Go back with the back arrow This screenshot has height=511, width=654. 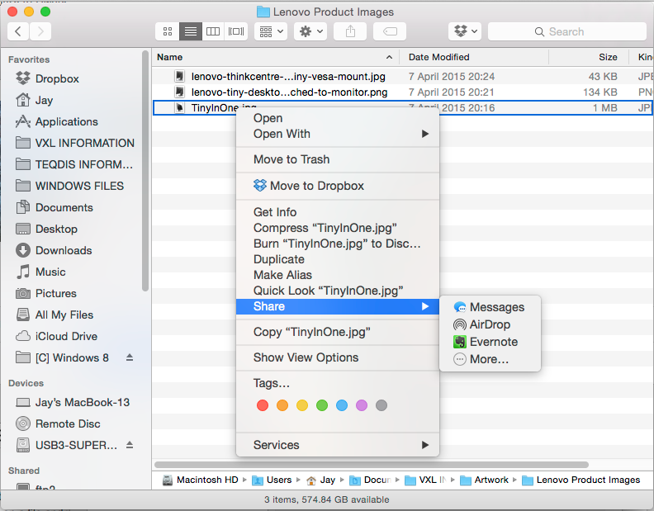coord(18,31)
